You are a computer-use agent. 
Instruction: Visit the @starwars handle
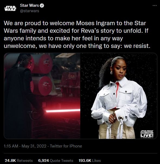tap(30, 11)
